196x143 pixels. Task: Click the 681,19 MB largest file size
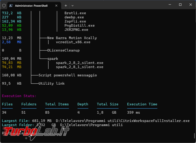tap(42, 121)
